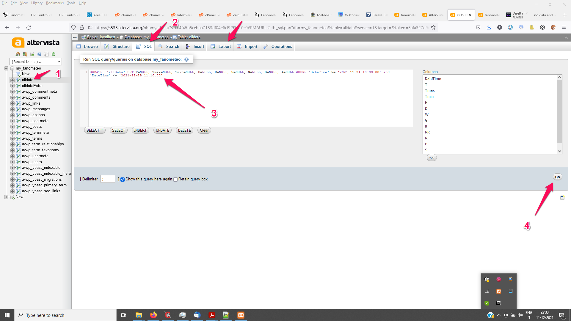571x321 pixels.
Task: Open the awp_posts table
Action: [x=32, y=127]
